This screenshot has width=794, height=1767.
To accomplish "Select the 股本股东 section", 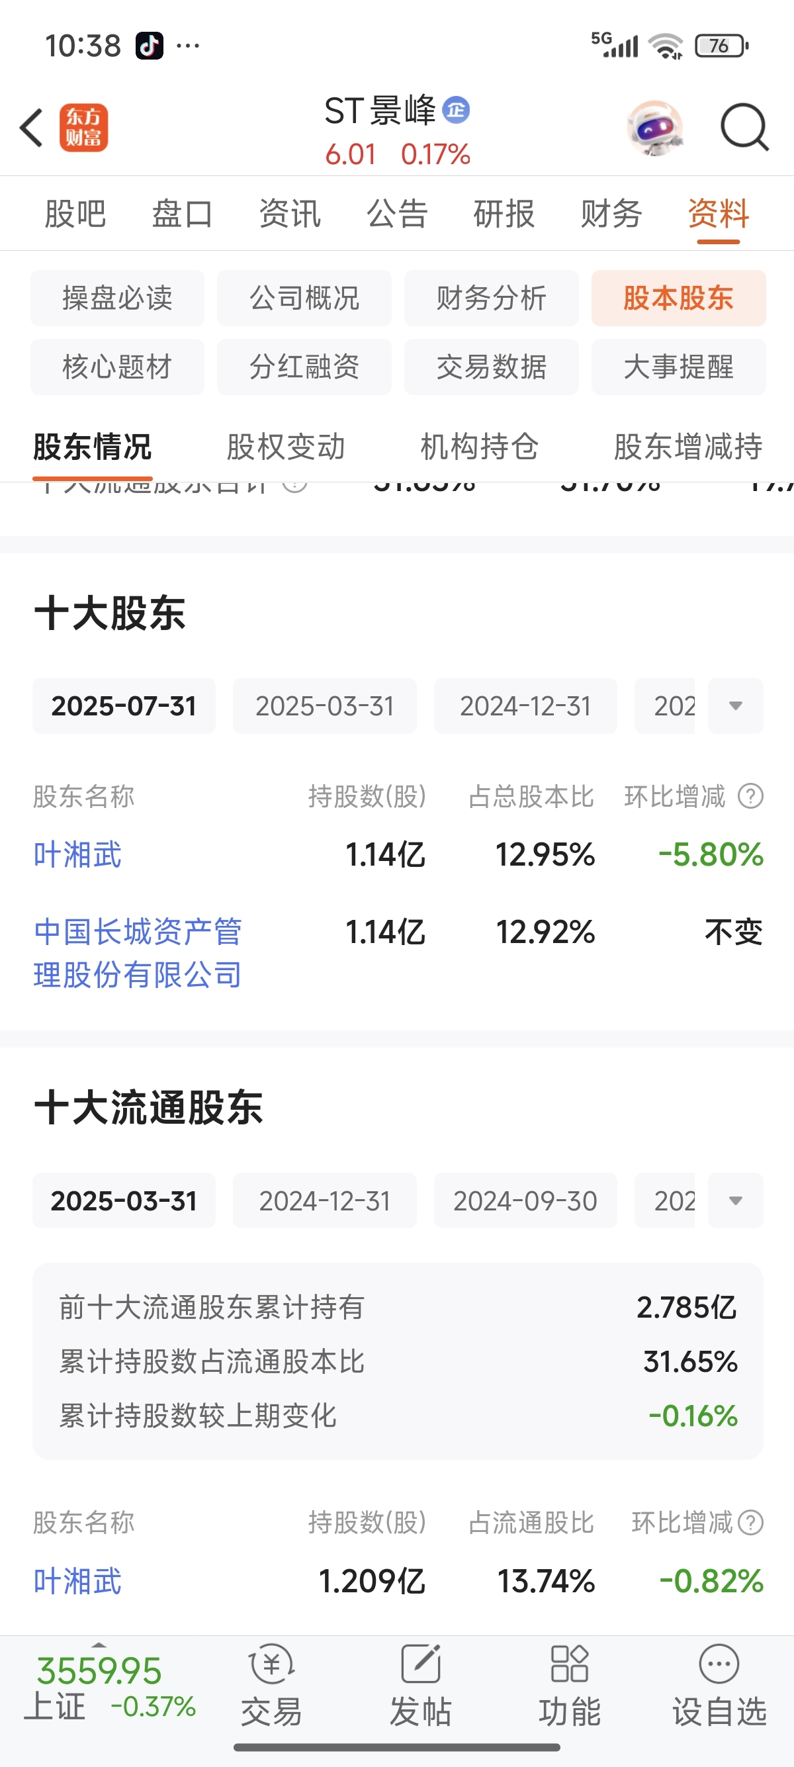I will tap(679, 298).
